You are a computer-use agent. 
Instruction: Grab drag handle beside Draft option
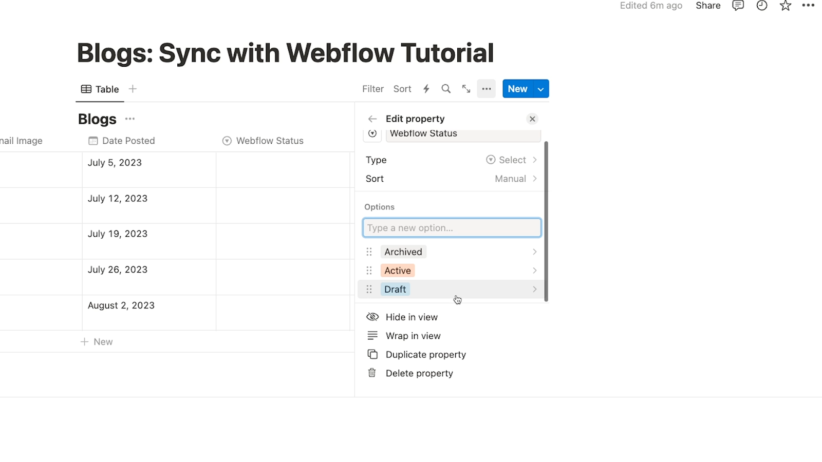pos(369,290)
